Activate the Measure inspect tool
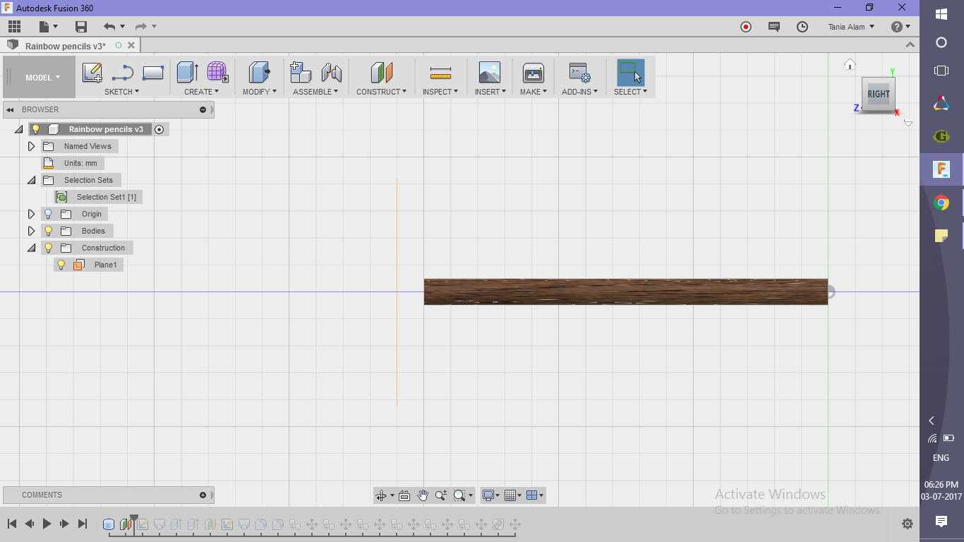Viewport: 964px width, 542px height. (440, 73)
